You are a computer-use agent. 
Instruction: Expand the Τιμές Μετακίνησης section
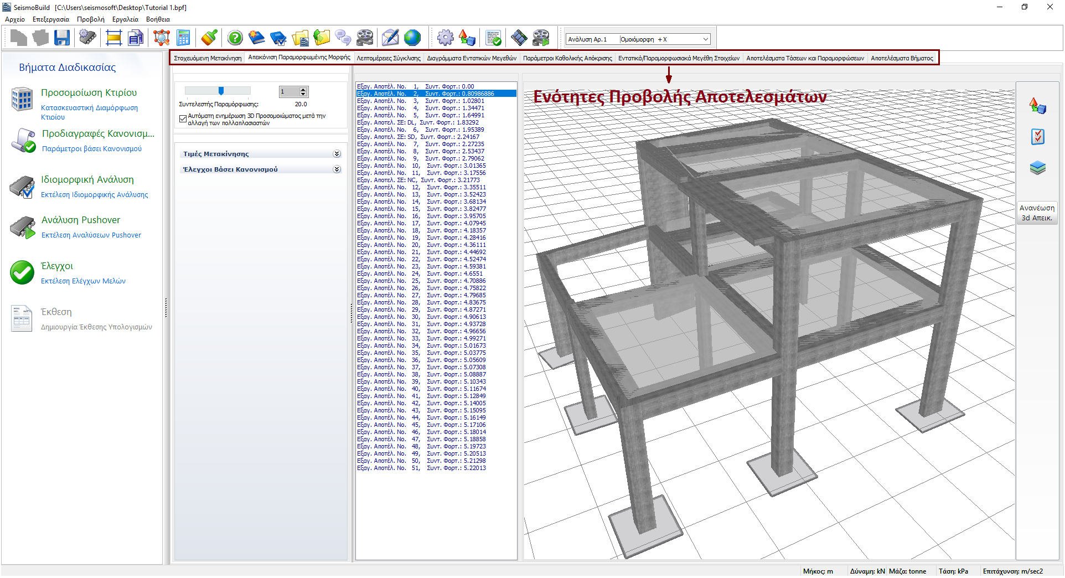click(x=337, y=154)
